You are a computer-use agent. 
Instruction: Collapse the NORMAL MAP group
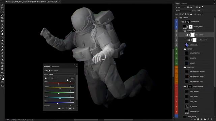(183, 31)
